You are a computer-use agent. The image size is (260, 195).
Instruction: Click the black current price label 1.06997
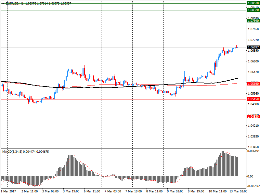coord(253,47)
